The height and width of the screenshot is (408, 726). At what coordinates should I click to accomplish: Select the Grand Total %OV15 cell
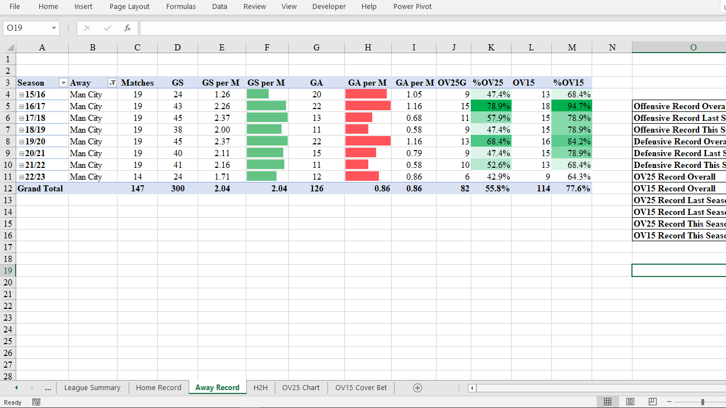572,189
